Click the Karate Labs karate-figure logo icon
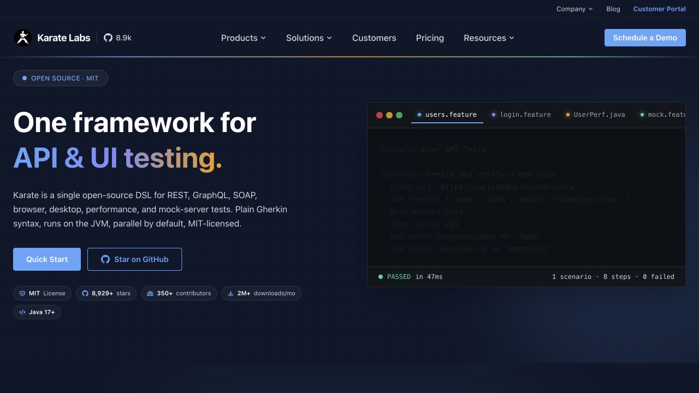699x393 pixels. [x=23, y=38]
